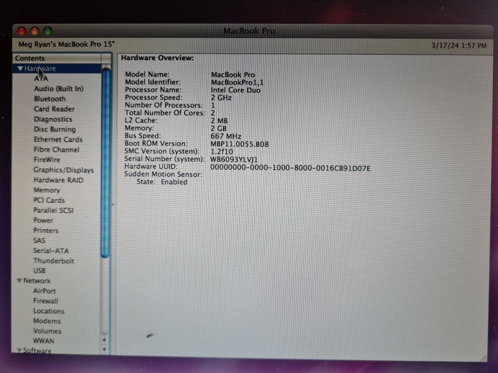Select the Network category label
The image size is (498, 373).
[x=37, y=281]
